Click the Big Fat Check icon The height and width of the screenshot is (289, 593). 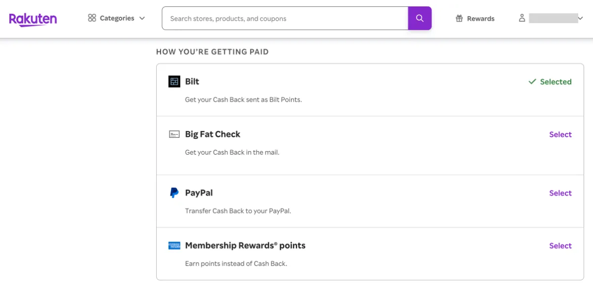174,134
